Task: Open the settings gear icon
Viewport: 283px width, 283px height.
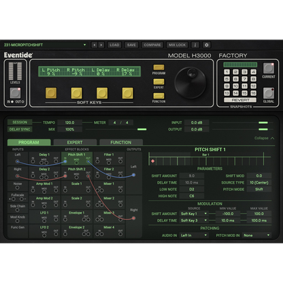Action: (x=206, y=45)
